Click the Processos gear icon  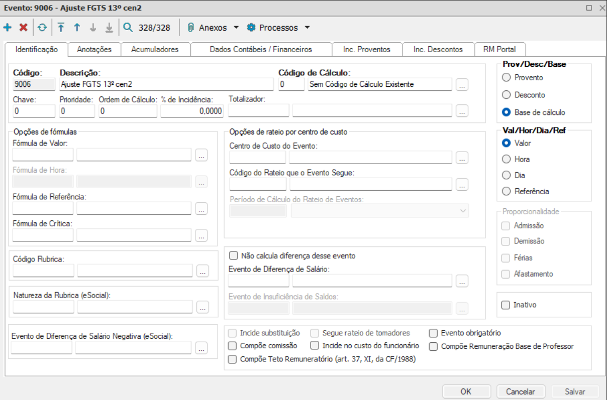point(251,28)
